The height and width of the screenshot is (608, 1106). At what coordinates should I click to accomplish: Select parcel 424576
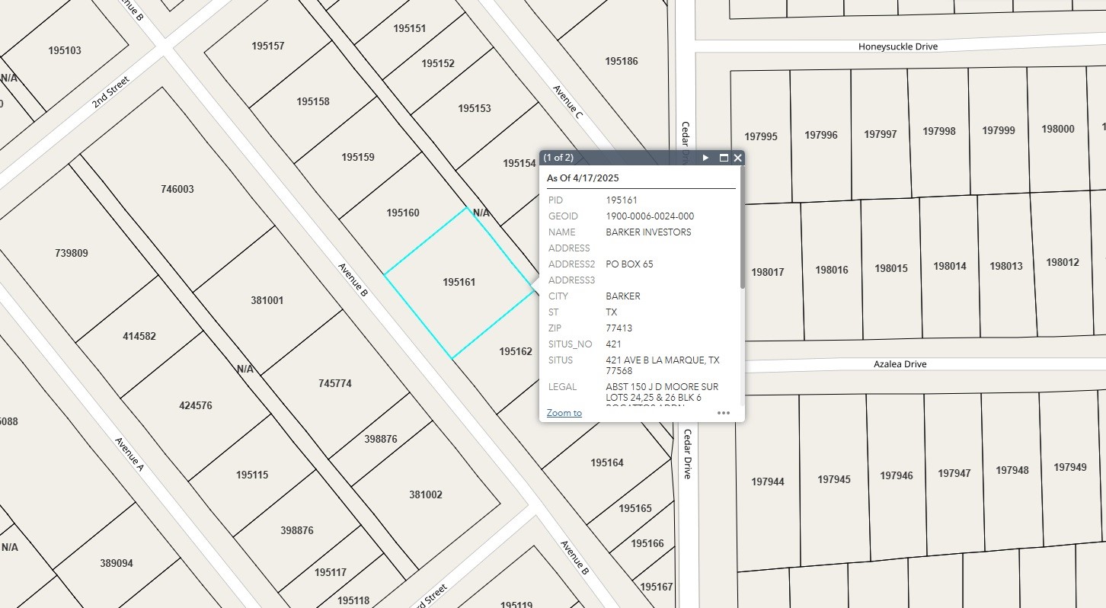[196, 406]
